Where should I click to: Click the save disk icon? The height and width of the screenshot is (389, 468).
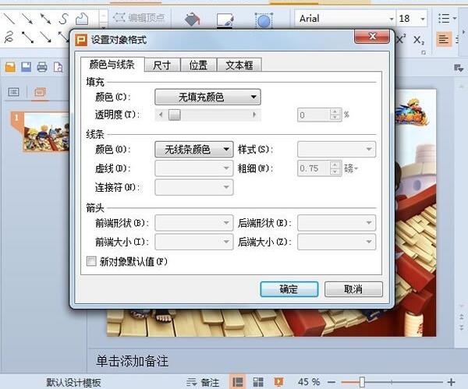coord(27,67)
